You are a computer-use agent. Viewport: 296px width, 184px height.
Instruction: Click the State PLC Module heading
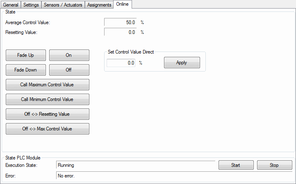[23, 158]
